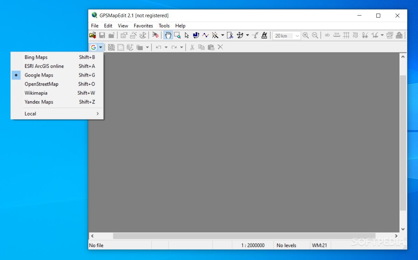Open the redo history dropdown arrow
418x260 pixels.
[182, 47]
